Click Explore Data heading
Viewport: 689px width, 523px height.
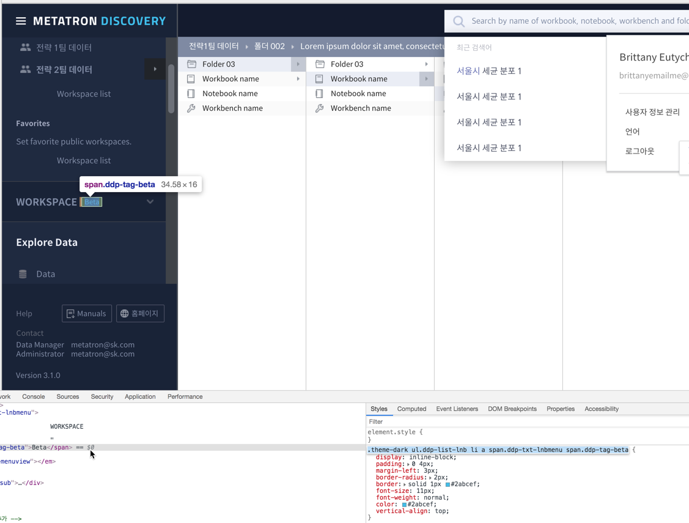pyautogui.click(x=46, y=242)
